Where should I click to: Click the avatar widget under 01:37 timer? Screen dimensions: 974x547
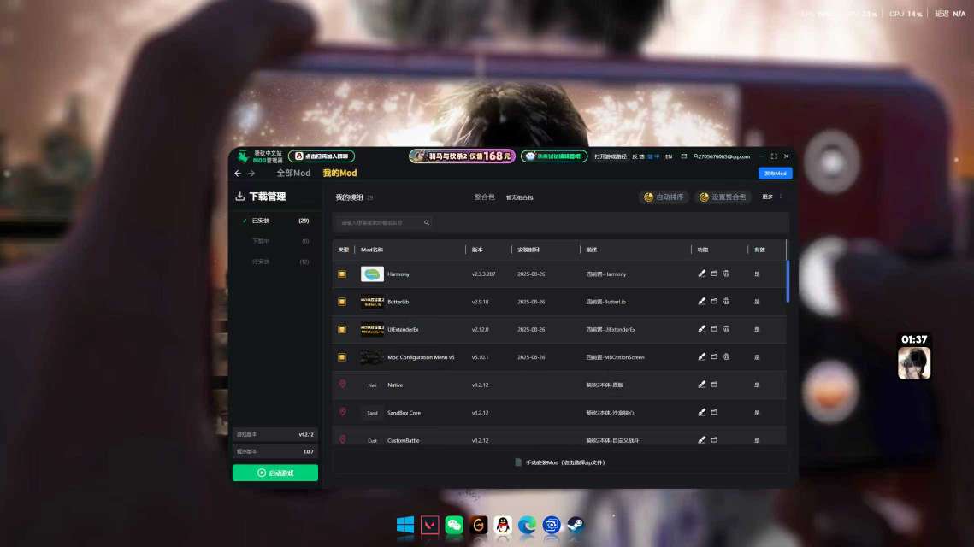pos(914,363)
